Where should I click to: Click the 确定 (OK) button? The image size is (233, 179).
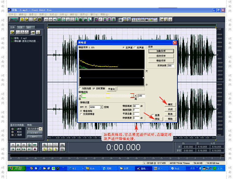(170, 104)
